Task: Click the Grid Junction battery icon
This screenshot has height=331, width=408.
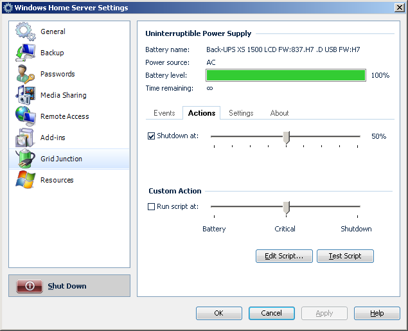Action: [25, 159]
